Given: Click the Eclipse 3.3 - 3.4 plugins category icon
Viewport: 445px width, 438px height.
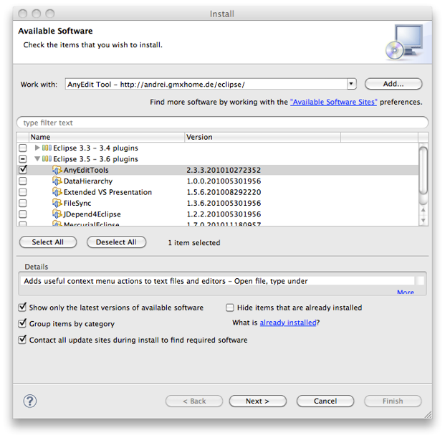Looking at the screenshot, I should click(47, 148).
